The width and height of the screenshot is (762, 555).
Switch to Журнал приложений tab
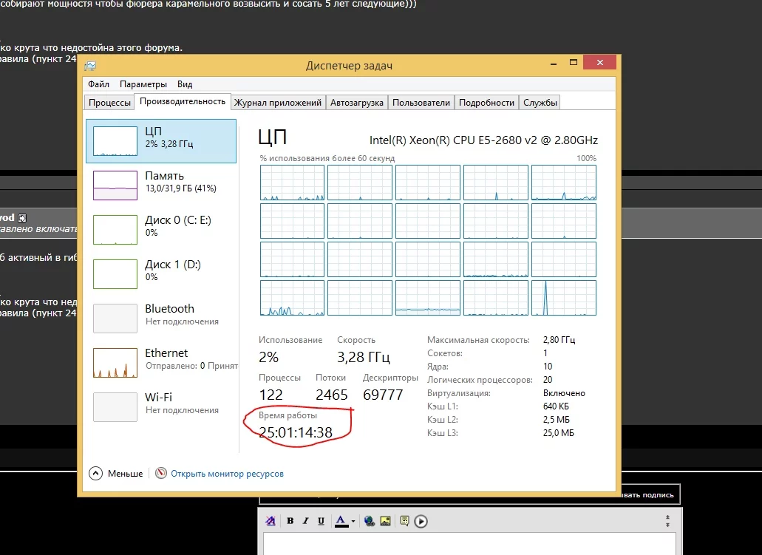pyautogui.click(x=277, y=103)
